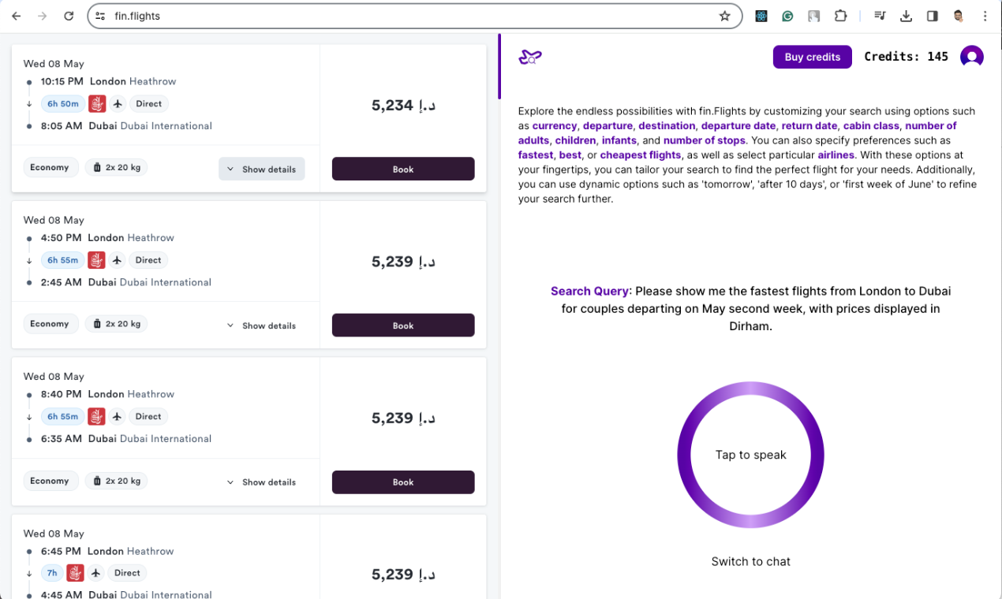Reload the page
The height and width of the screenshot is (599, 1002).
click(x=69, y=16)
